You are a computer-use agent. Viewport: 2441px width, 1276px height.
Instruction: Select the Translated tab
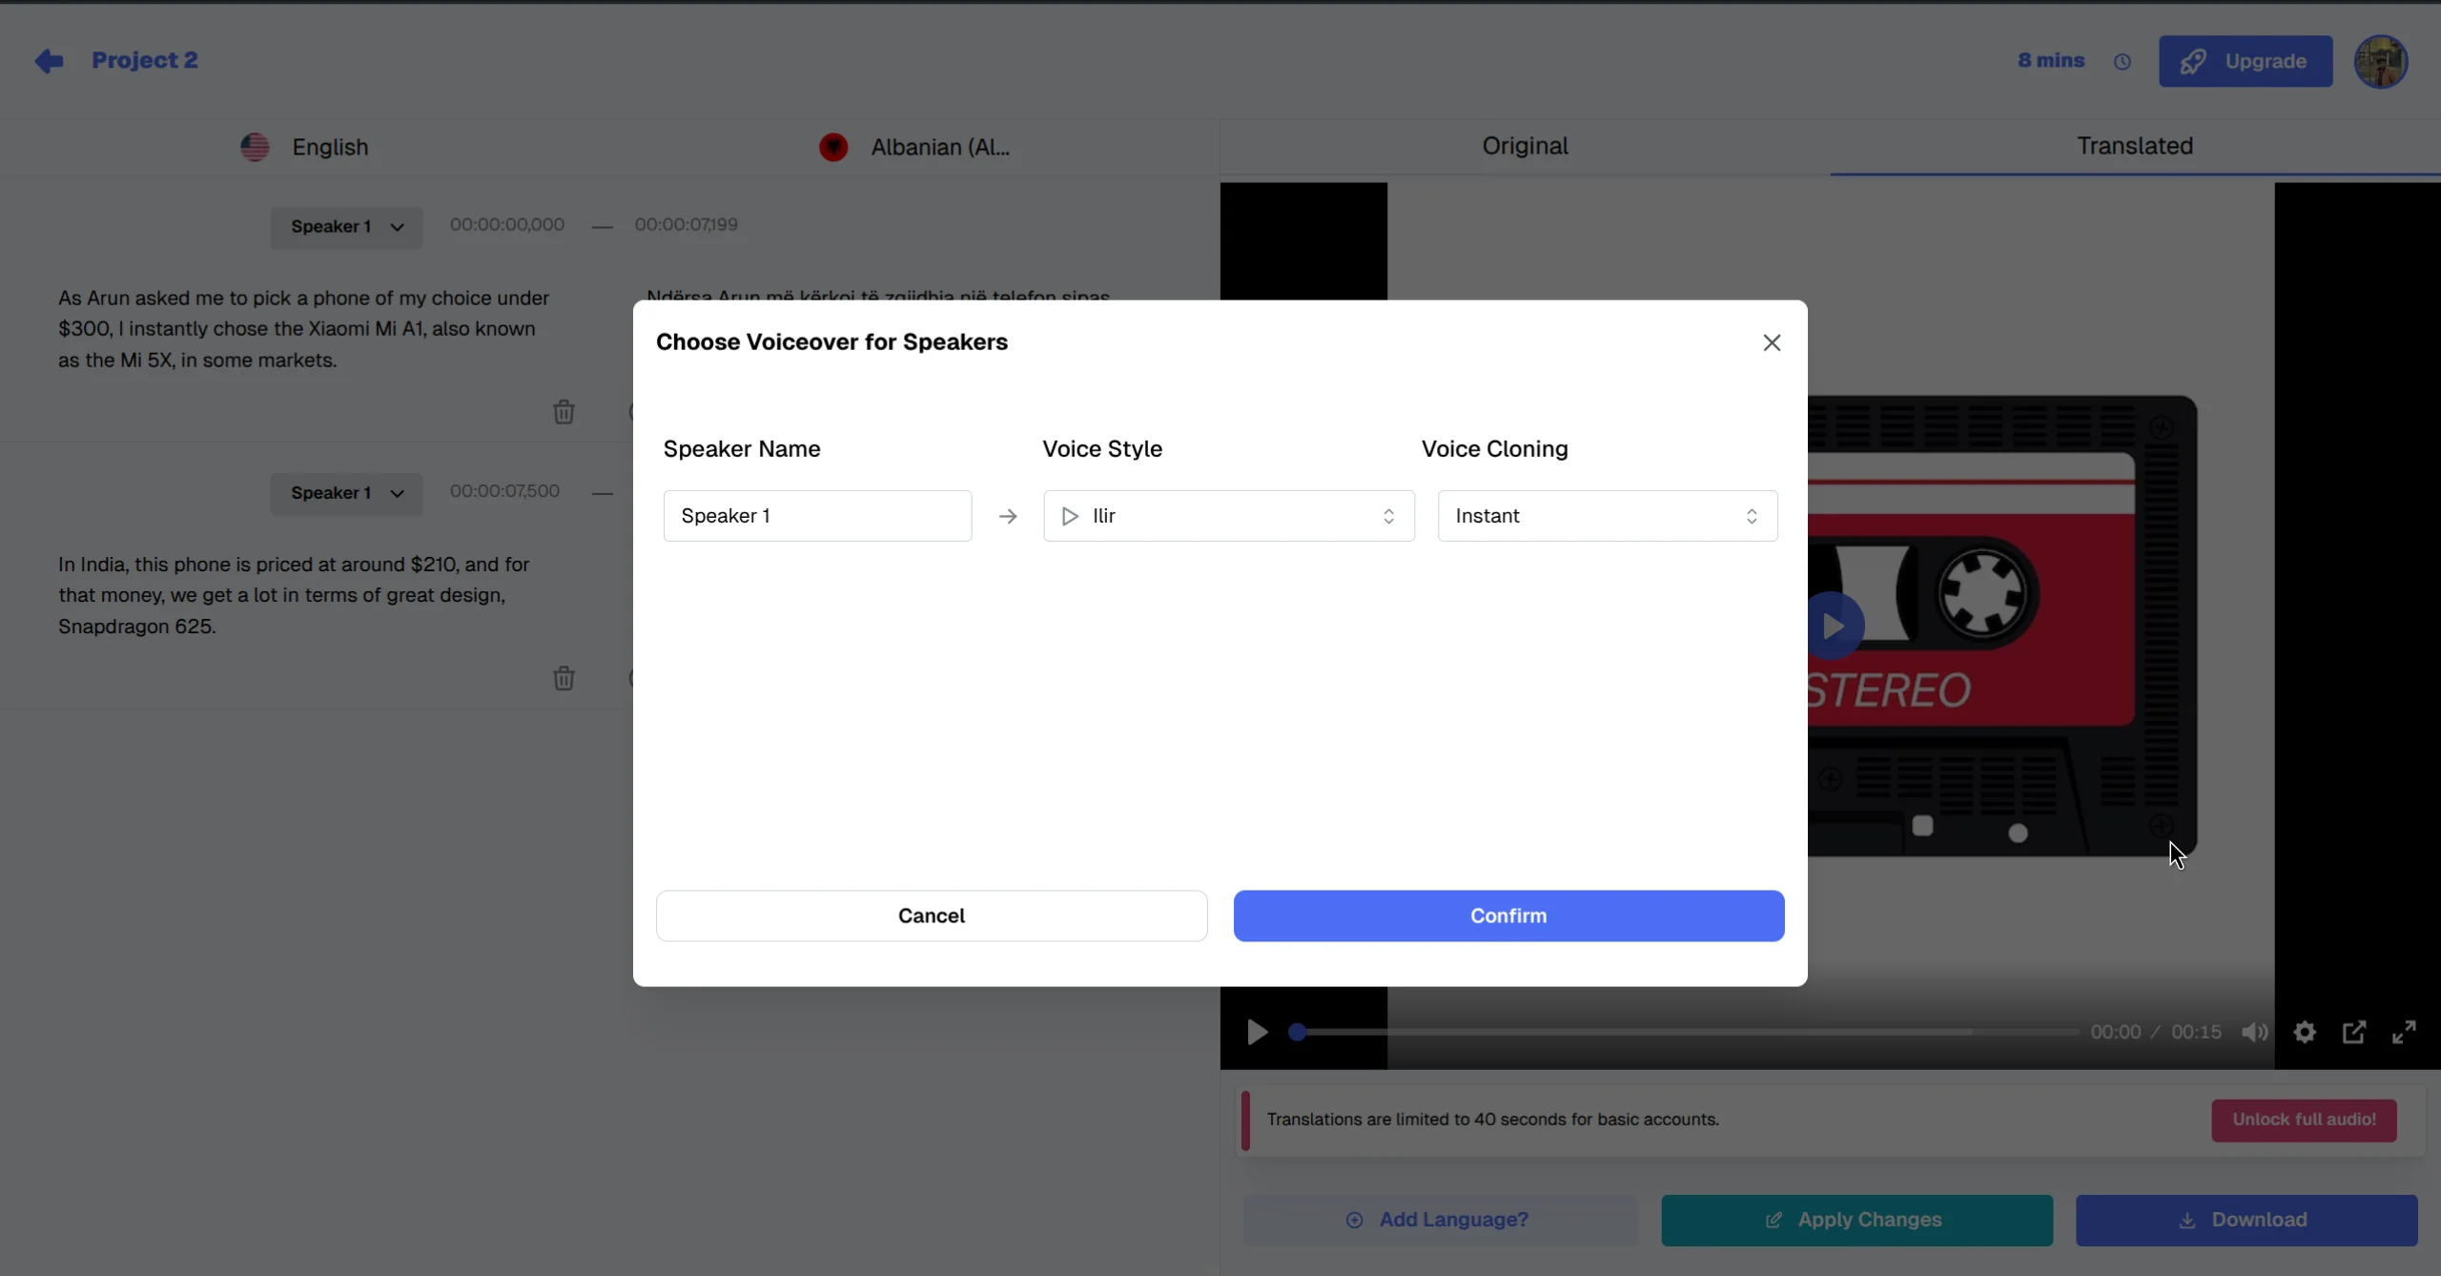[2132, 146]
